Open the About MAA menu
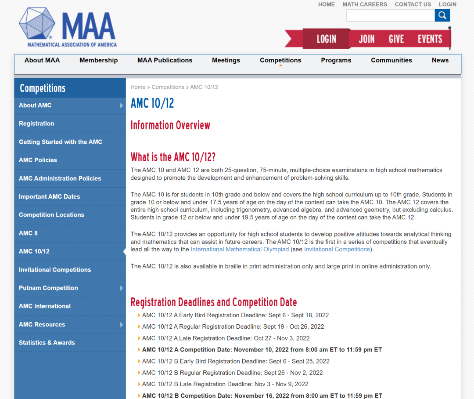 pos(42,60)
